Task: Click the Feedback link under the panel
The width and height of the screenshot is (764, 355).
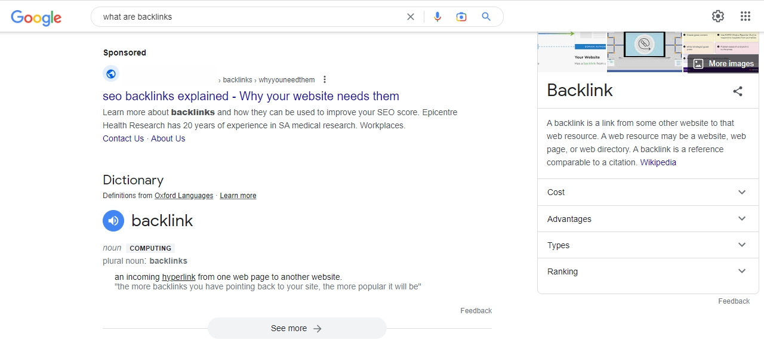Action: (734, 301)
